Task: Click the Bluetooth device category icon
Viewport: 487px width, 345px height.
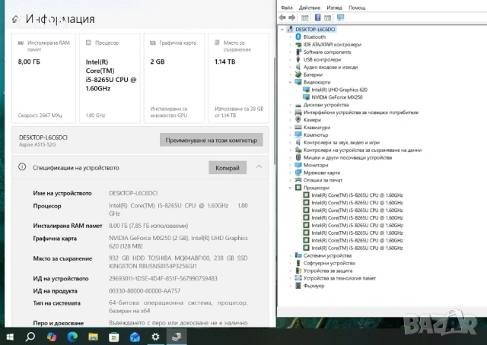Action: click(x=298, y=37)
